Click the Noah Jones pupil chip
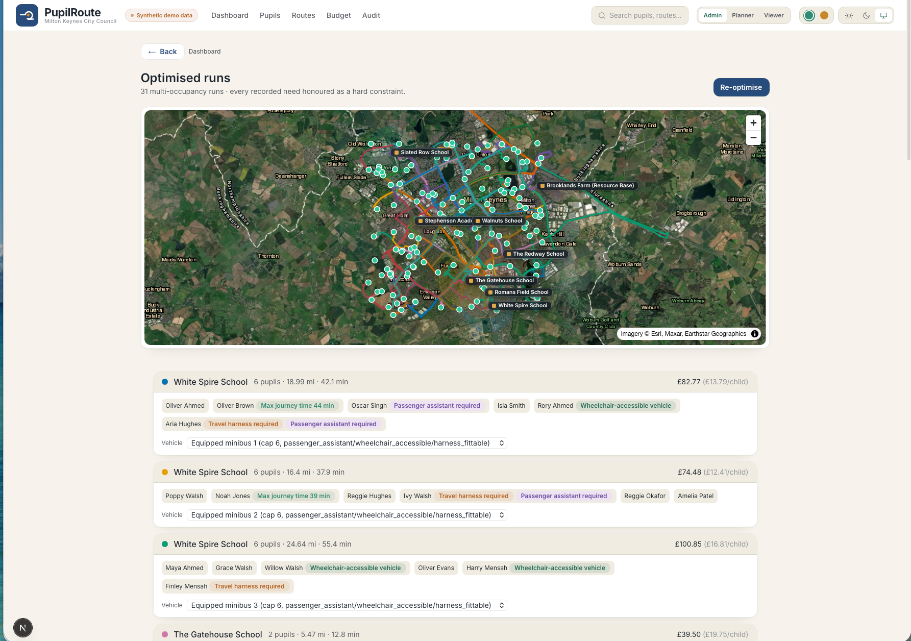 point(275,496)
